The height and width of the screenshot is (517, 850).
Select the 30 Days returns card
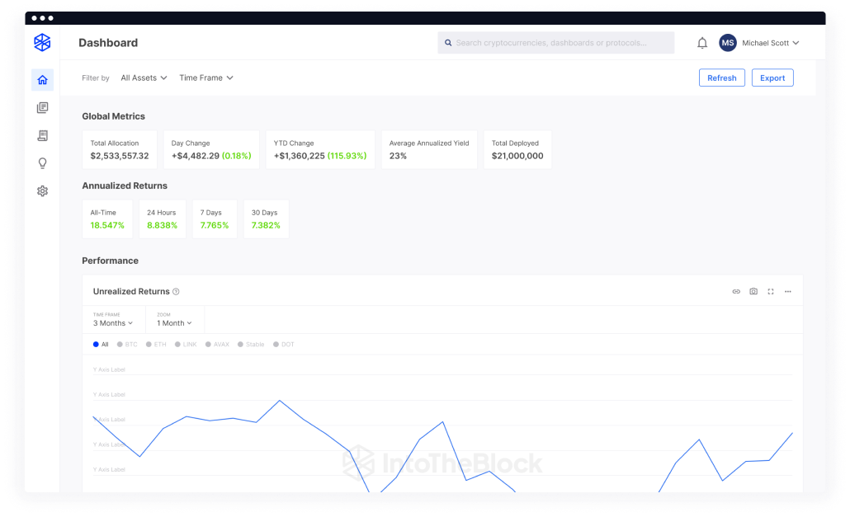[267, 219]
